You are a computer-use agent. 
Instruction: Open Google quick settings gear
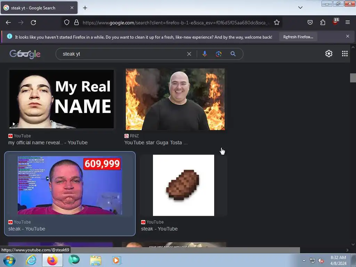[x=329, y=54]
